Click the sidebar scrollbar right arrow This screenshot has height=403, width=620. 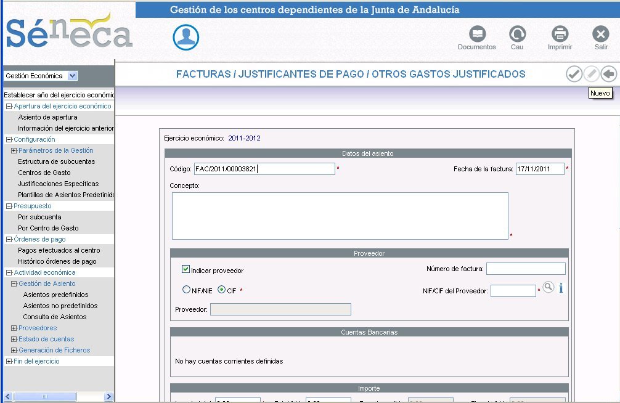pyautogui.click(x=108, y=396)
